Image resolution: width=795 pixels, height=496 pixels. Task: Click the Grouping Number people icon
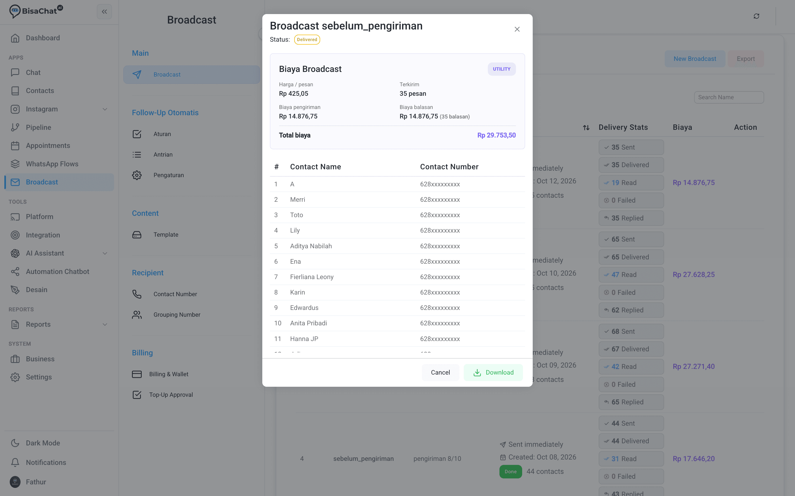(137, 315)
